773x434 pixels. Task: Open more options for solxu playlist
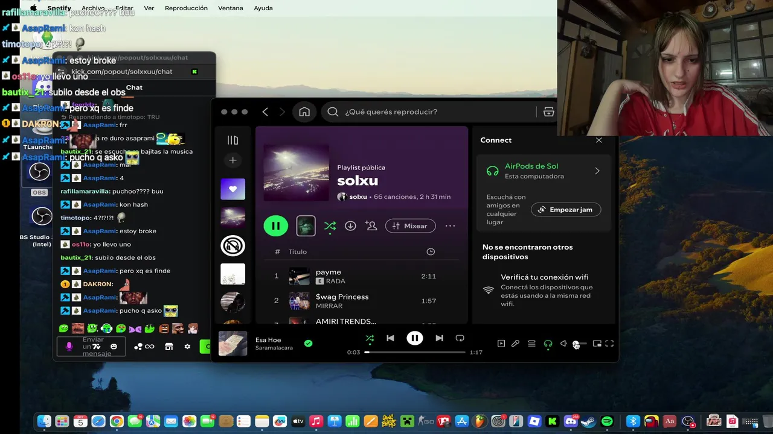click(450, 225)
